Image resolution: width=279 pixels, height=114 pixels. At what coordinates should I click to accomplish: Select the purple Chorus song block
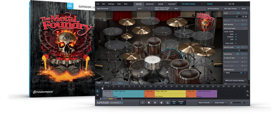tap(207, 94)
